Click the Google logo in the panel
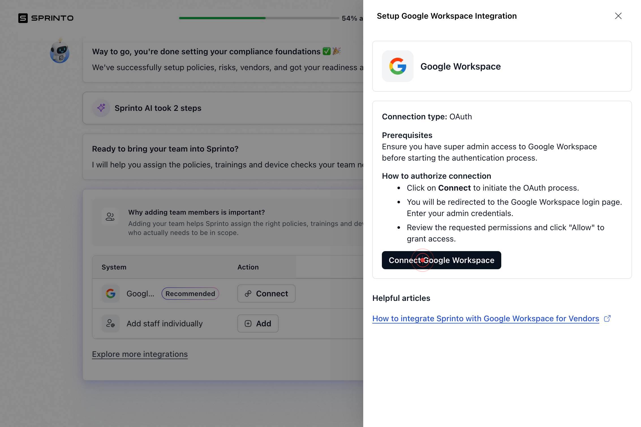This screenshot has height=427, width=641. (x=397, y=66)
